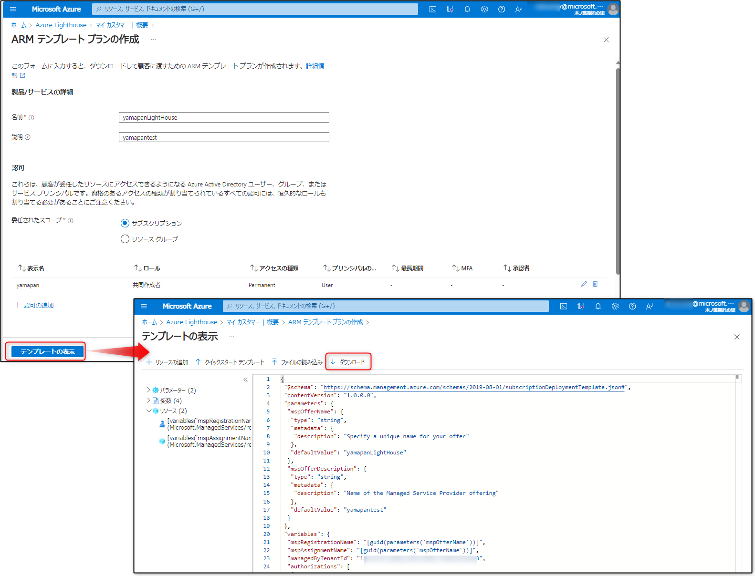Expand the パラメーター (2) tree node
This screenshot has height=576, width=755.
click(x=148, y=390)
